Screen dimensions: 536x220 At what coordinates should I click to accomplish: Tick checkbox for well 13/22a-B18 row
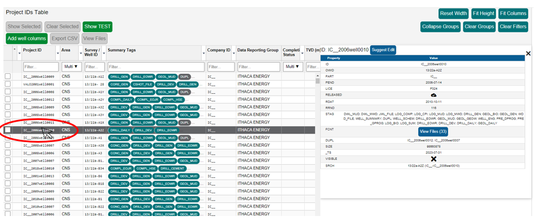point(7,184)
